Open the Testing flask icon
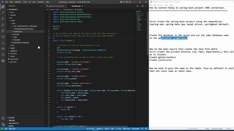Image resolution: width=234 pixels, height=131 pixels. (3, 43)
